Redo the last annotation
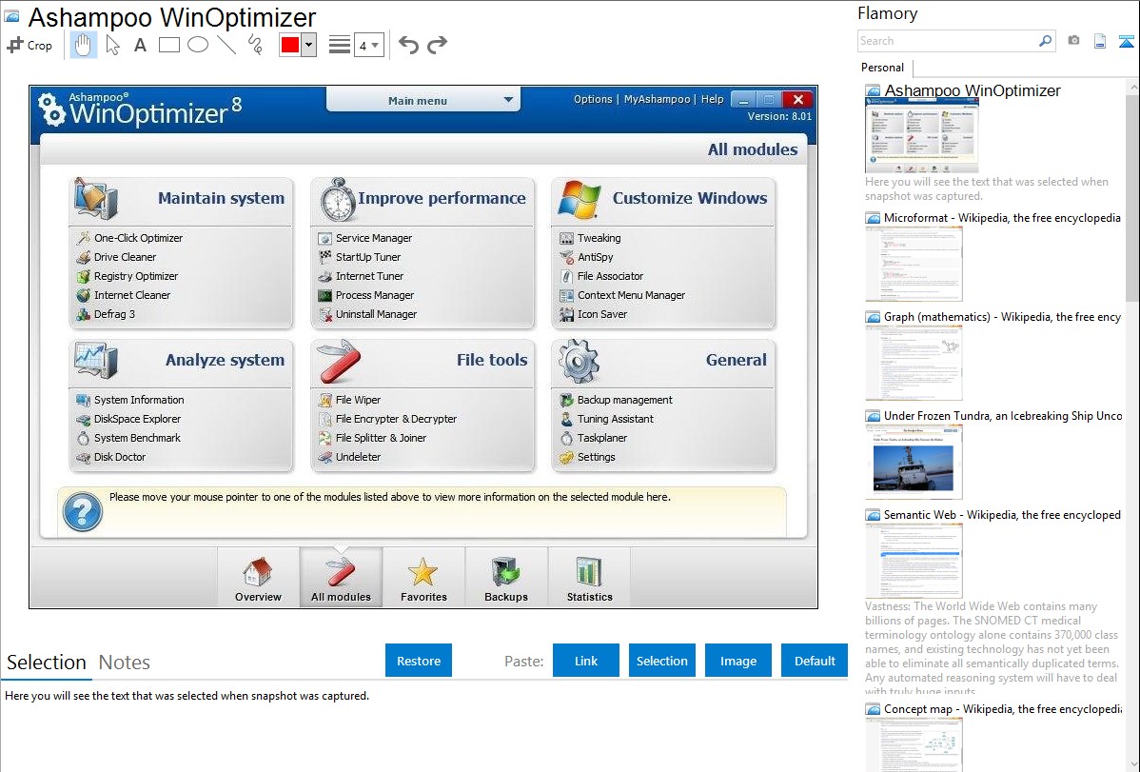This screenshot has width=1140, height=772. pos(437,45)
